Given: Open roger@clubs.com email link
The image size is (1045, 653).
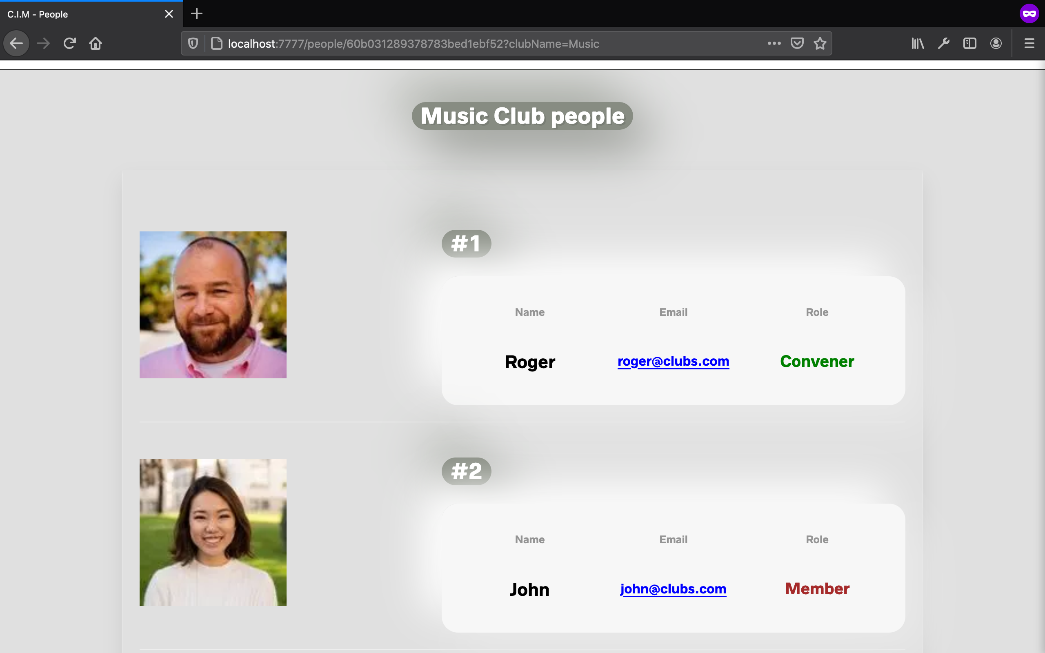Looking at the screenshot, I should click(x=673, y=361).
